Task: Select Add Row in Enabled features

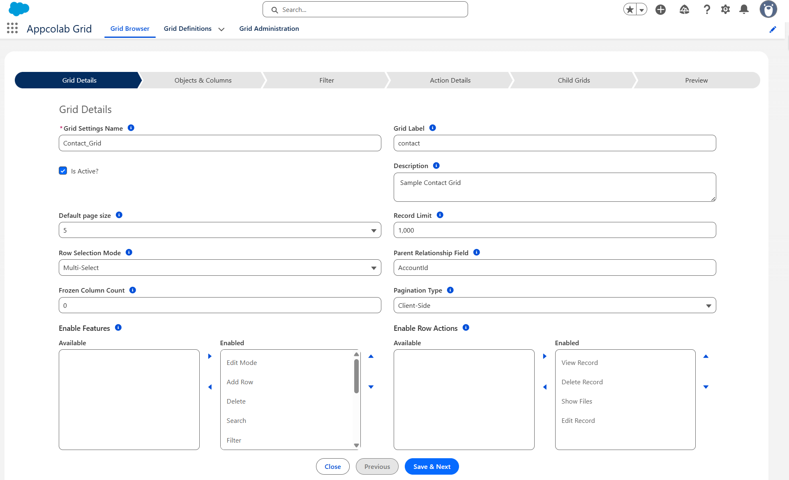Action: pyautogui.click(x=287, y=382)
